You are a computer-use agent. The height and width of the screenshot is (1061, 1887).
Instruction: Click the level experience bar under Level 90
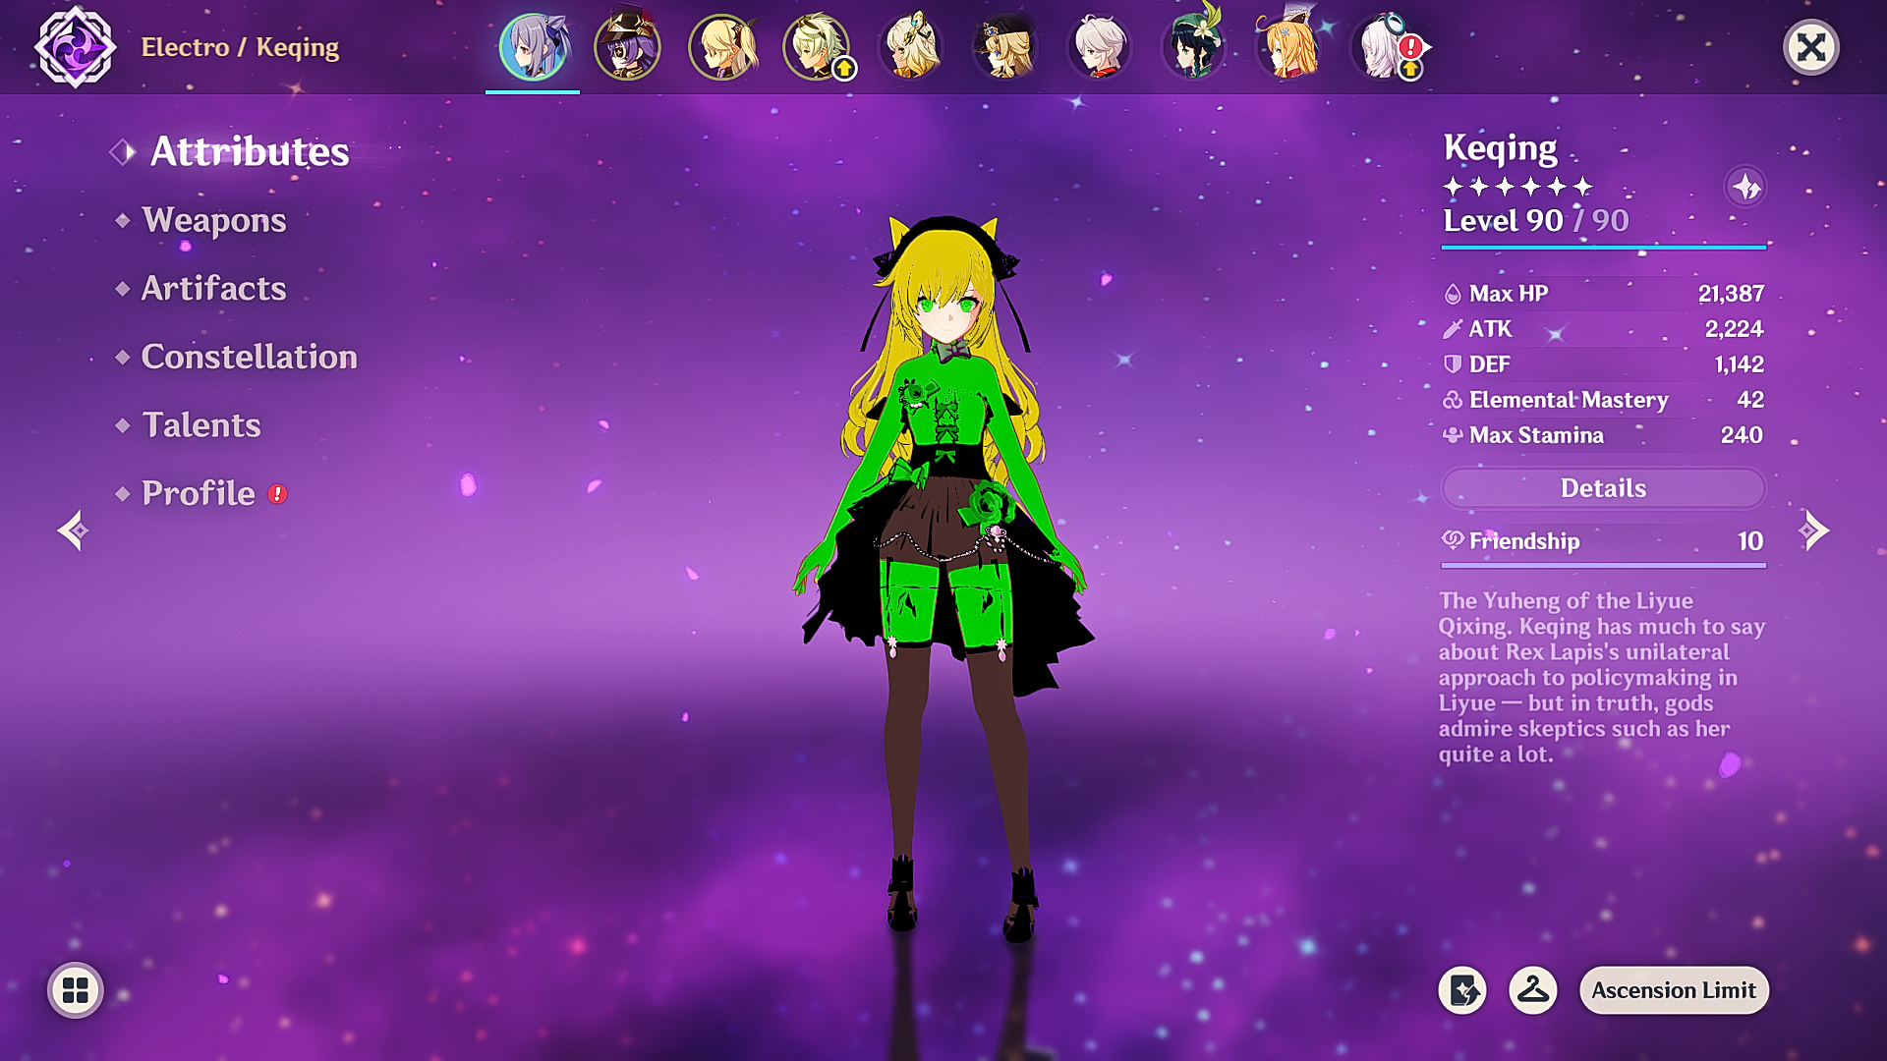click(1603, 248)
